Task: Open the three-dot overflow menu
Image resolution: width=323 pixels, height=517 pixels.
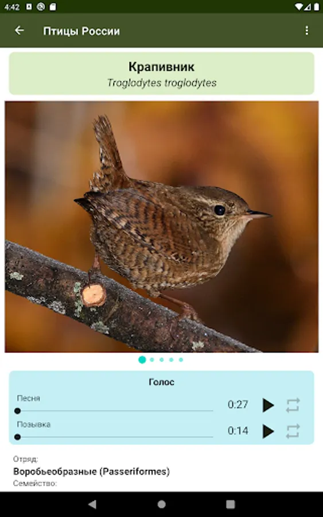Action: (x=306, y=30)
